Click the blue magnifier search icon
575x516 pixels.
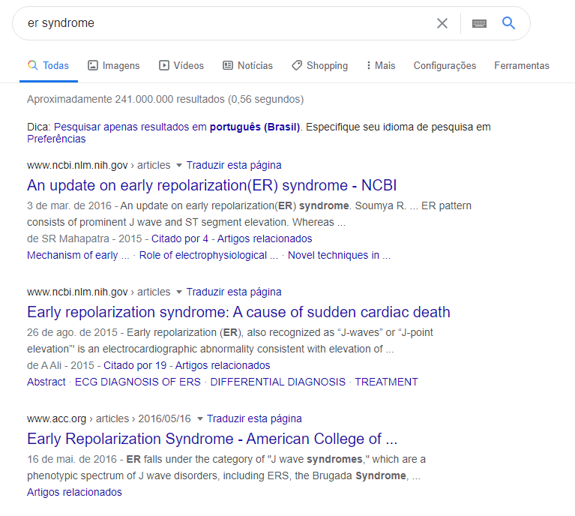508,23
